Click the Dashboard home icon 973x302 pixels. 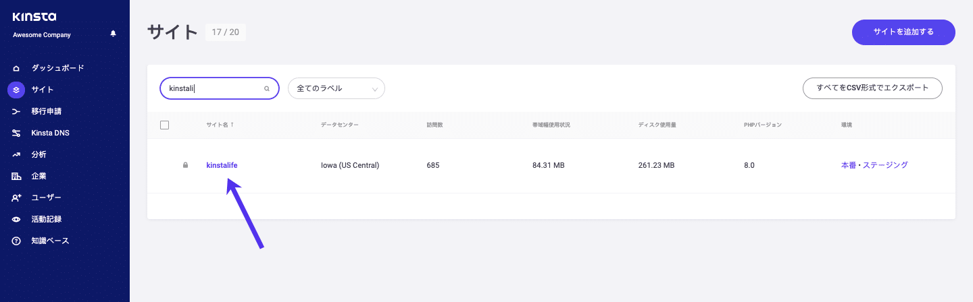pyautogui.click(x=16, y=68)
